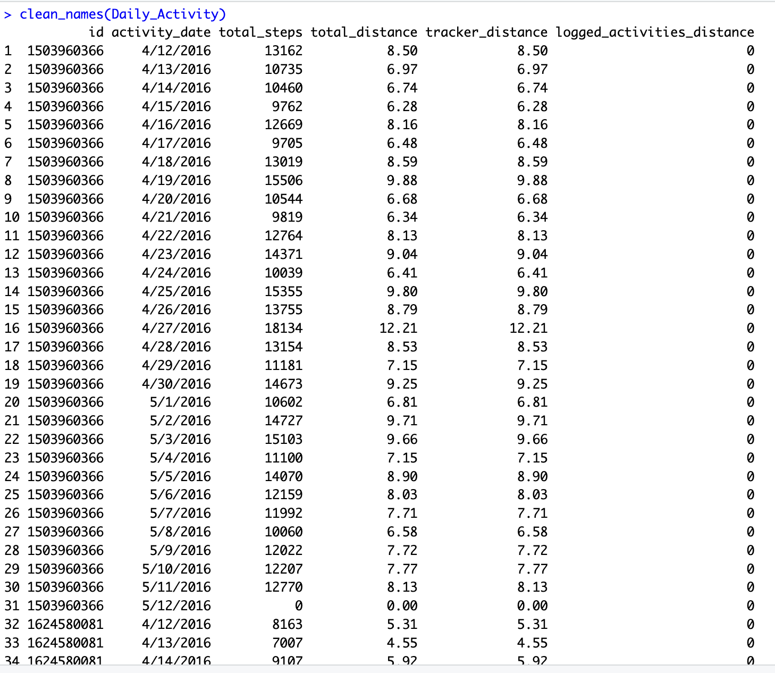Viewport: 775px width, 673px height.
Task: Click tracker_distance 12.21 in row 16
Action: pyautogui.click(x=529, y=329)
